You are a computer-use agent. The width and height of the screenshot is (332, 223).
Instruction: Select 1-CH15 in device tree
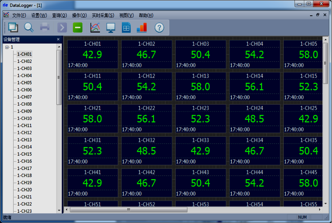[x=24, y=154]
